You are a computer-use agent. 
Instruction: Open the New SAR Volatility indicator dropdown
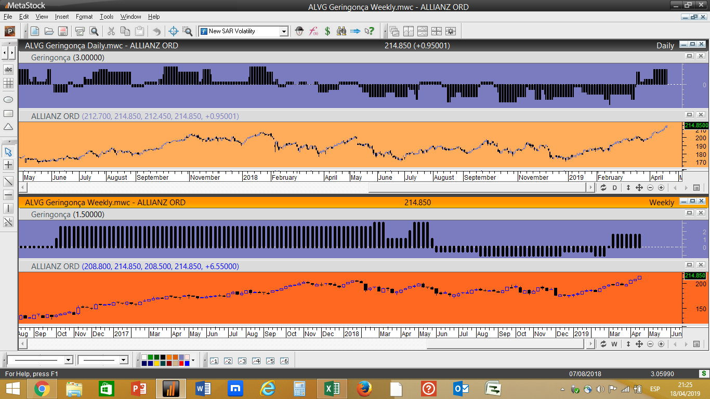284,32
